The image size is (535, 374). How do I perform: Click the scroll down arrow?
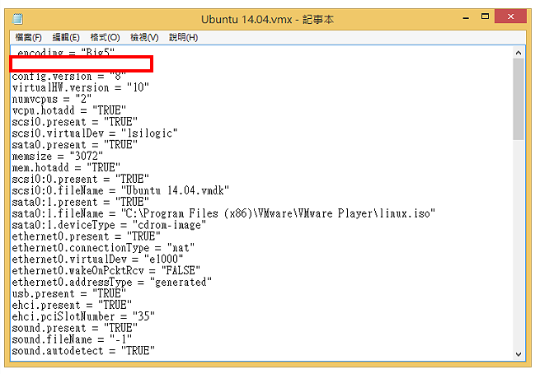click(x=519, y=354)
